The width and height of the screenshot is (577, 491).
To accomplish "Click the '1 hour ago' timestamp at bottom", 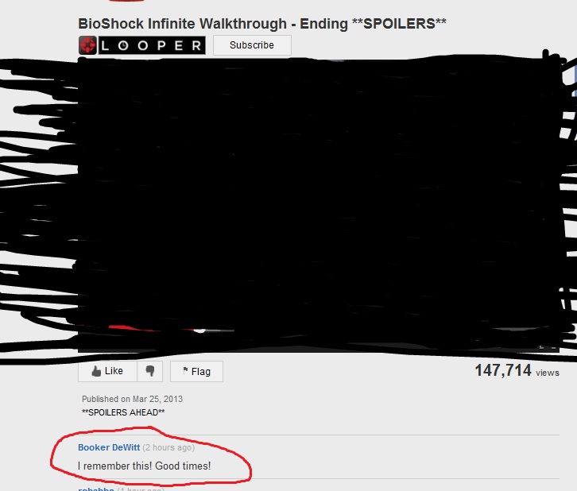I will pyautogui.click(x=141, y=489).
